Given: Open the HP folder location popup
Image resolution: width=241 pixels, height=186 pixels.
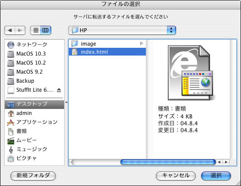Looking at the screenshot, I should 122,30.
